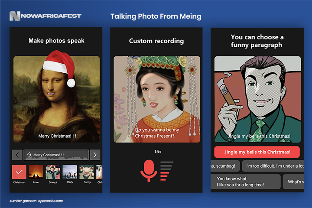Click the "Do you wanna be my Christmas Present?" caption
This screenshot has height=208, width=312.
(x=157, y=133)
